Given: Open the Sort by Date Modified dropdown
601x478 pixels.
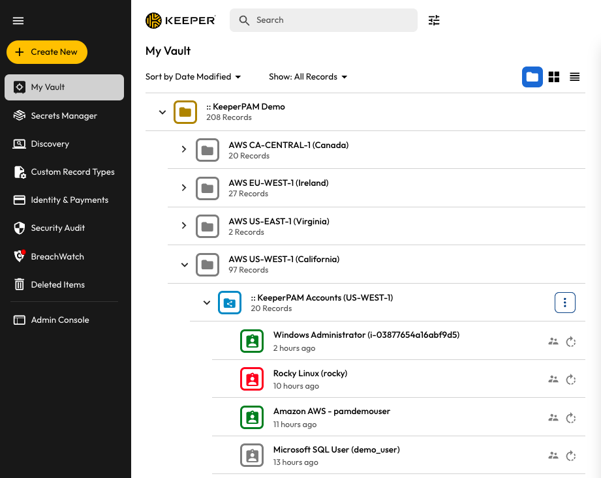Looking at the screenshot, I should (x=193, y=77).
